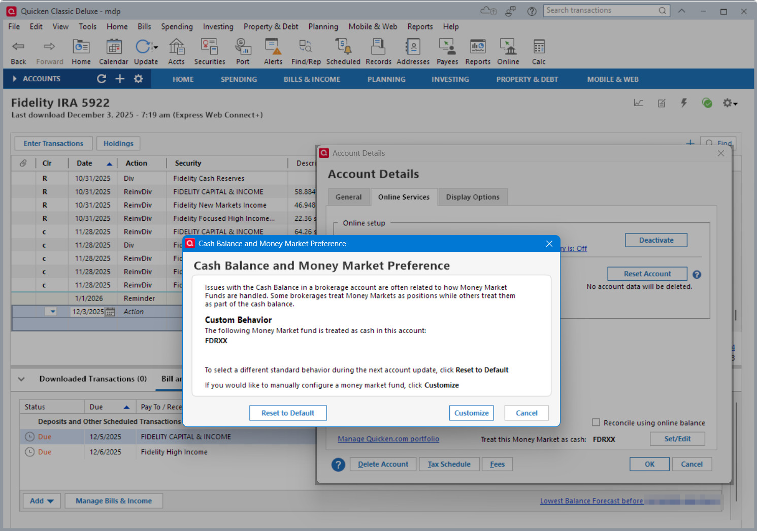Close the Cash Balance preference dialog
Screen dimensions: 757x531
pos(549,244)
